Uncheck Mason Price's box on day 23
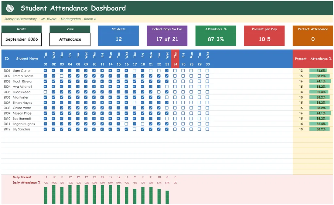334x205 pixels. pyautogui.click(x=167, y=113)
